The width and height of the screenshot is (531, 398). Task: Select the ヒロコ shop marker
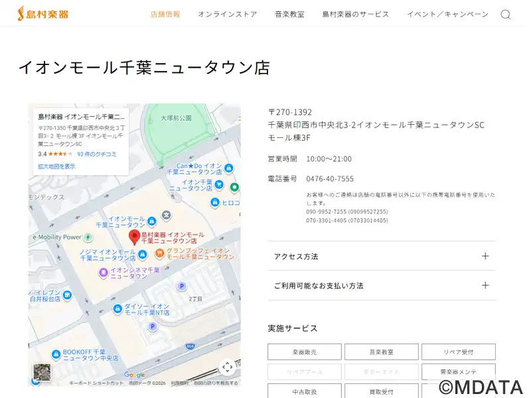214,202
